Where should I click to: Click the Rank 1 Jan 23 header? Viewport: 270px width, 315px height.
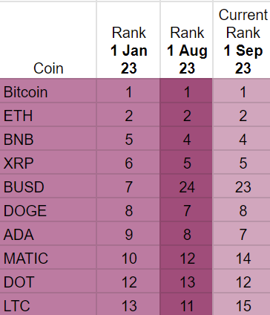coord(128,39)
